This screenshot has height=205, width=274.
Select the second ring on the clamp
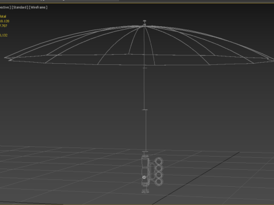coord(159,169)
